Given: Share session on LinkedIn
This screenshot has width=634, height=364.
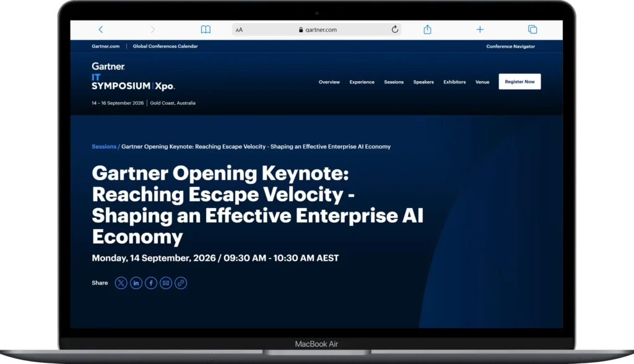Looking at the screenshot, I should point(136,283).
